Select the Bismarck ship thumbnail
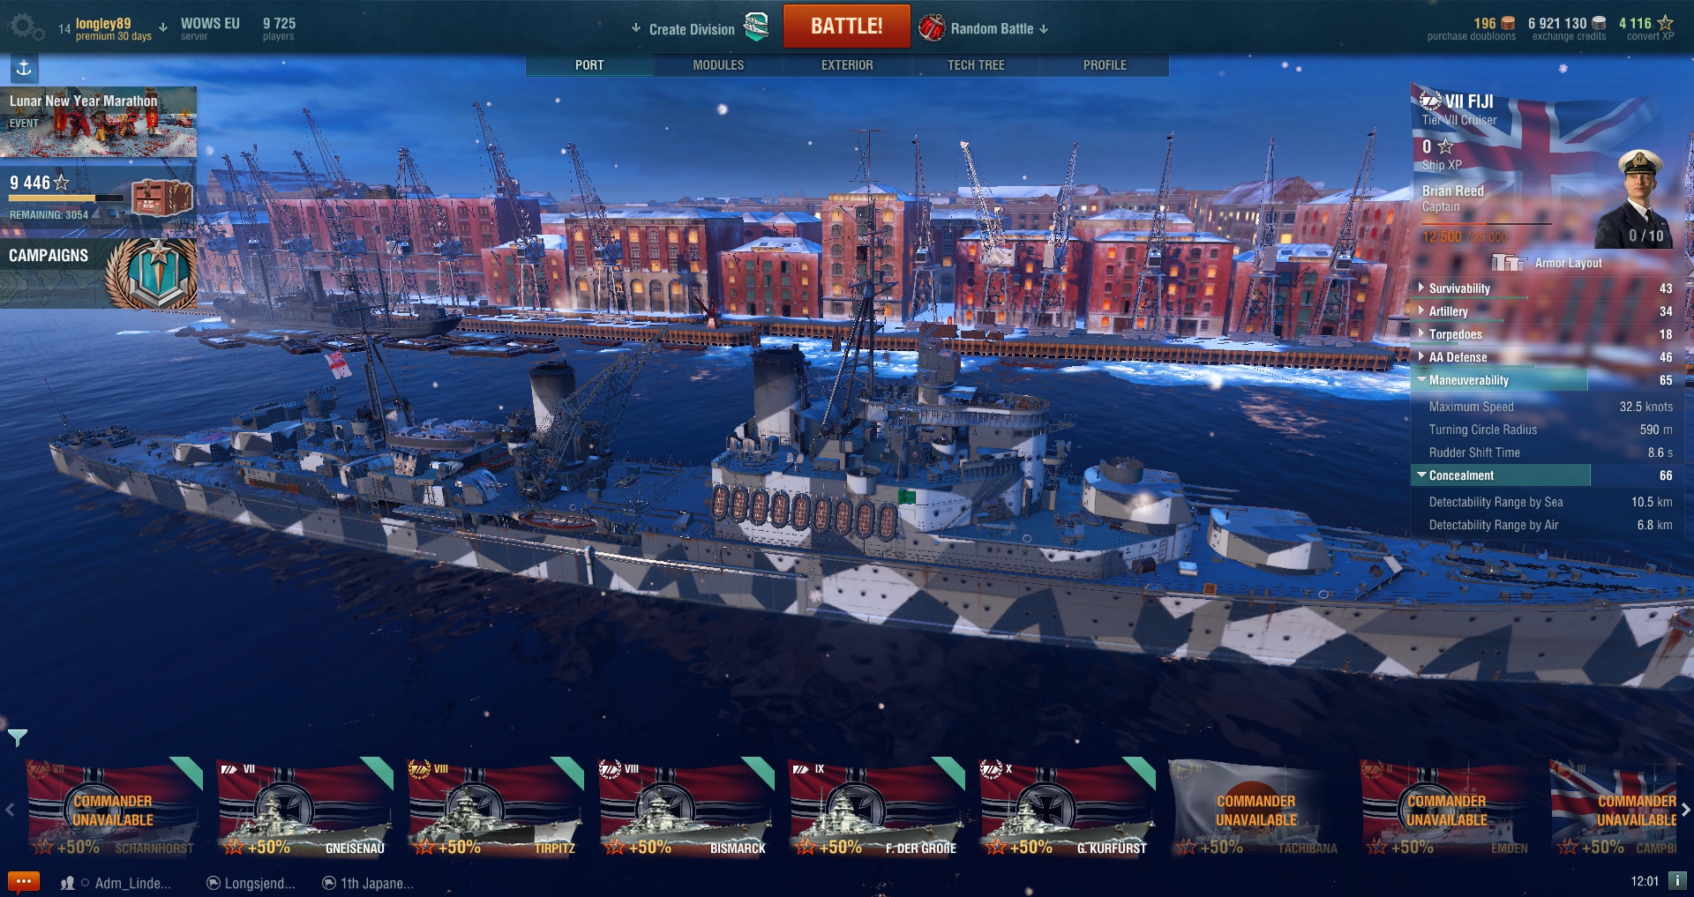1694x897 pixels. [x=686, y=807]
